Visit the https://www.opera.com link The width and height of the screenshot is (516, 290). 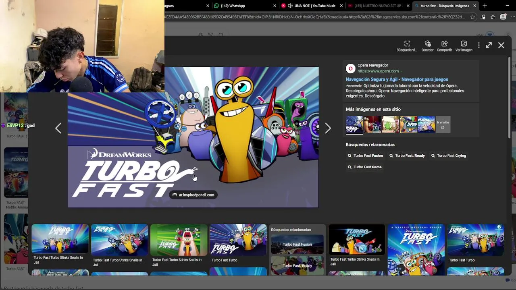pyautogui.click(x=378, y=71)
